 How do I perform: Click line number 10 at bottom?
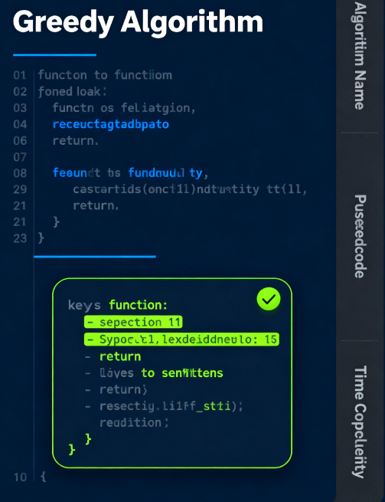tap(20, 477)
